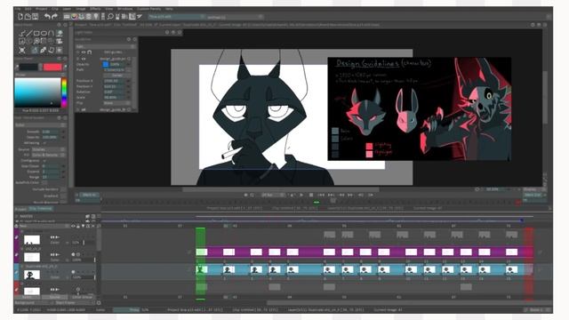
Task: Click the rainbow hue strip beside color picker
Action: click(64, 92)
